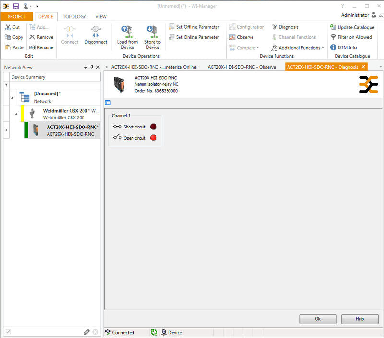The width and height of the screenshot is (384, 338).
Task: Save project via quick access icon
Action: click(16, 6)
